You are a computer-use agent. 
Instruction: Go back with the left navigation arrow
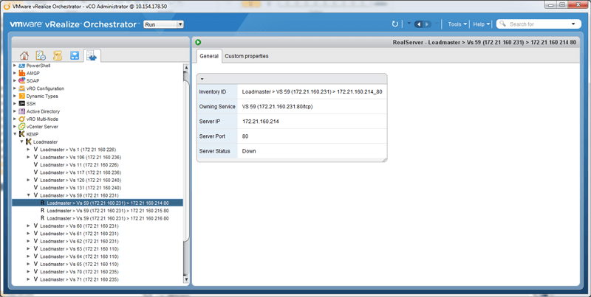click(x=419, y=24)
